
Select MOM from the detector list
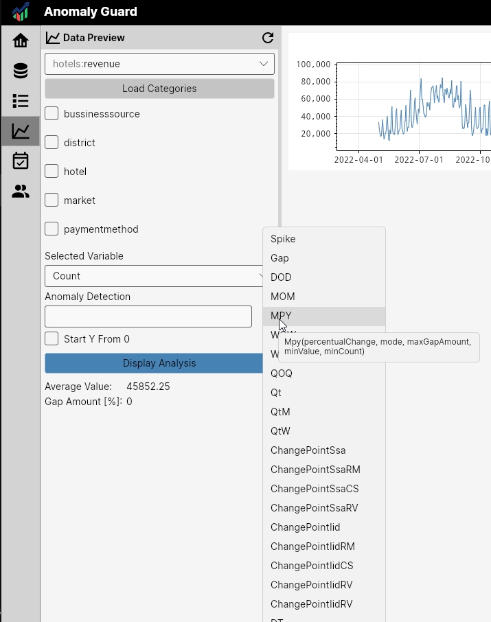[324, 297]
